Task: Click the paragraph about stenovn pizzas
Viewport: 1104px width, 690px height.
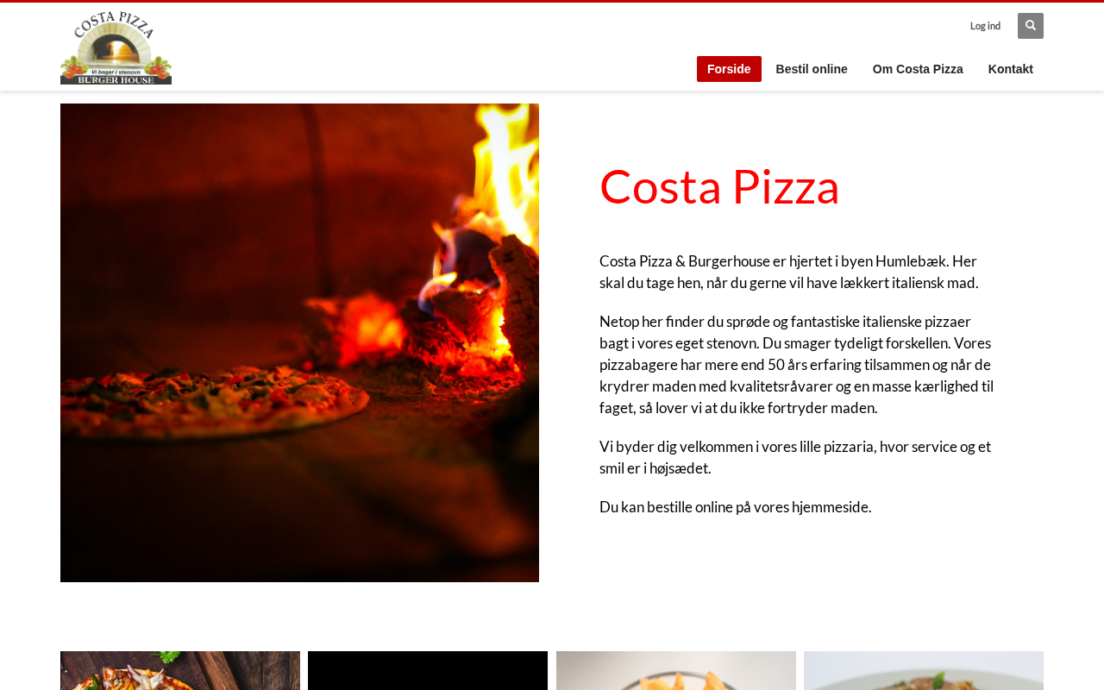Action: pos(797,364)
